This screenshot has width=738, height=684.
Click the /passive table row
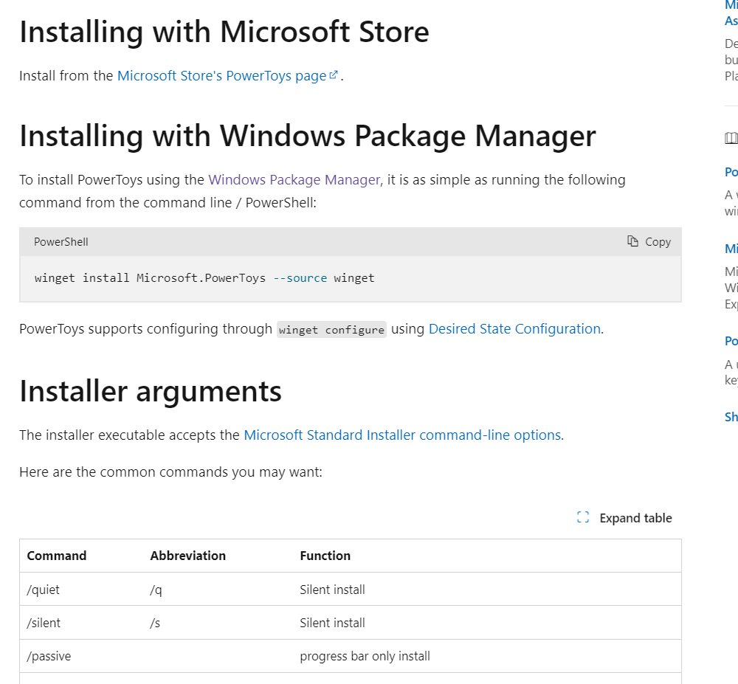[x=49, y=655]
